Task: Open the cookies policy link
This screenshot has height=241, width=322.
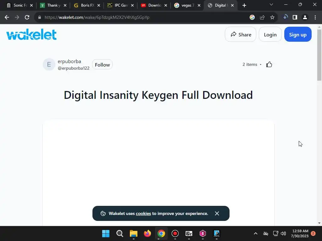Action: 143,213
